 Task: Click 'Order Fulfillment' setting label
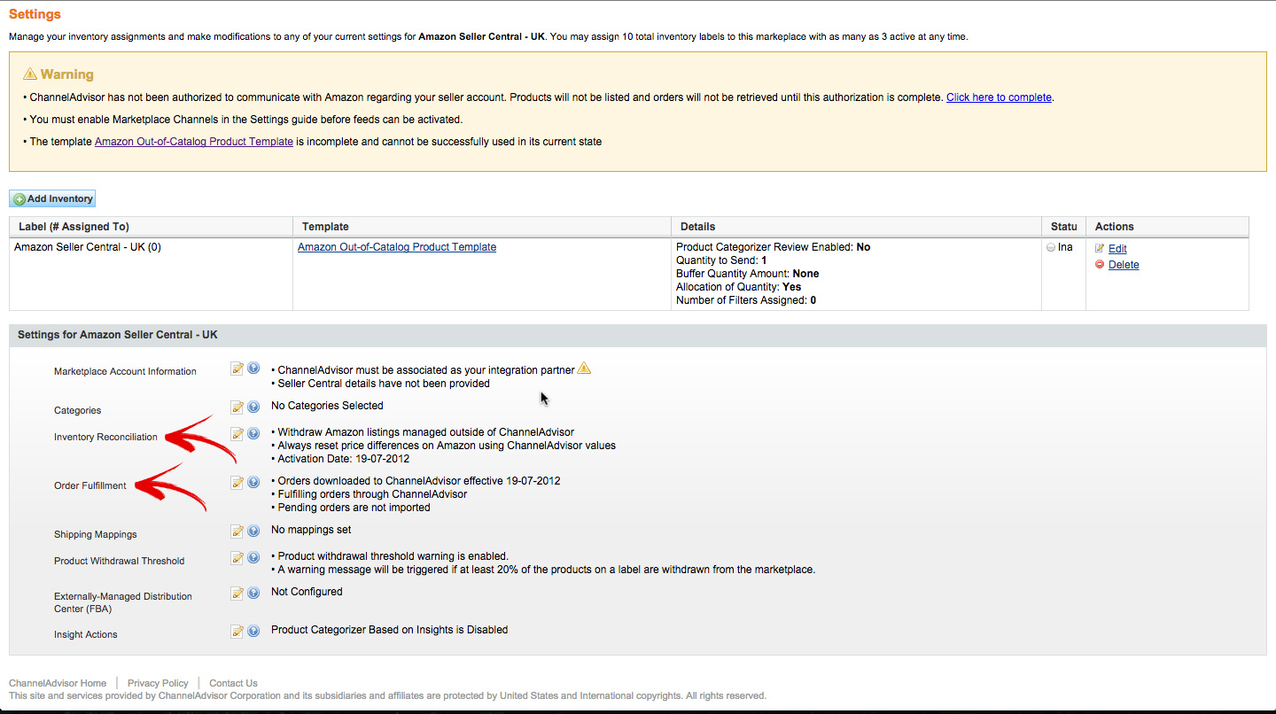point(90,485)
